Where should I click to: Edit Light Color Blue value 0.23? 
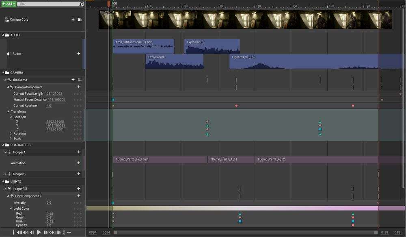coord(50,222)
